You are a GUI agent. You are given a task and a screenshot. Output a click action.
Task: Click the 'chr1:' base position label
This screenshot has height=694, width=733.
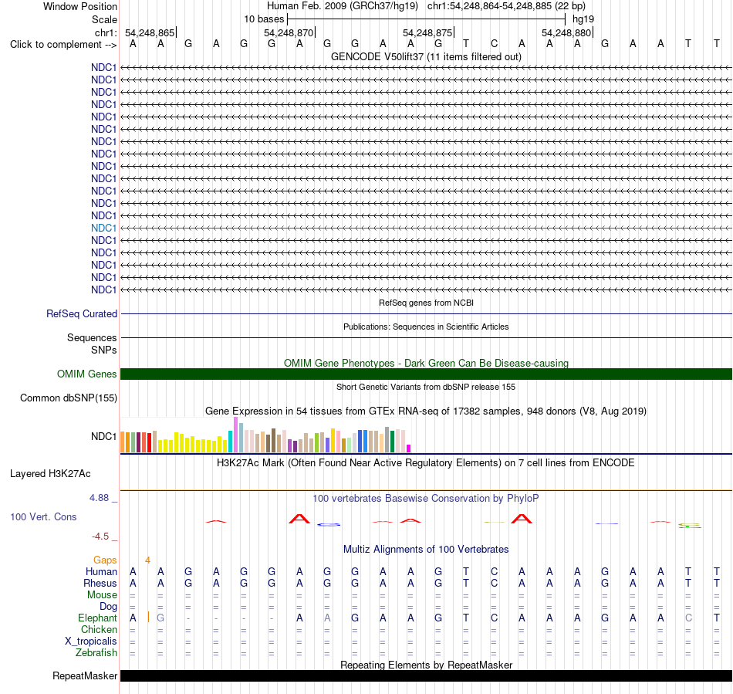click(x=106, y=32)
